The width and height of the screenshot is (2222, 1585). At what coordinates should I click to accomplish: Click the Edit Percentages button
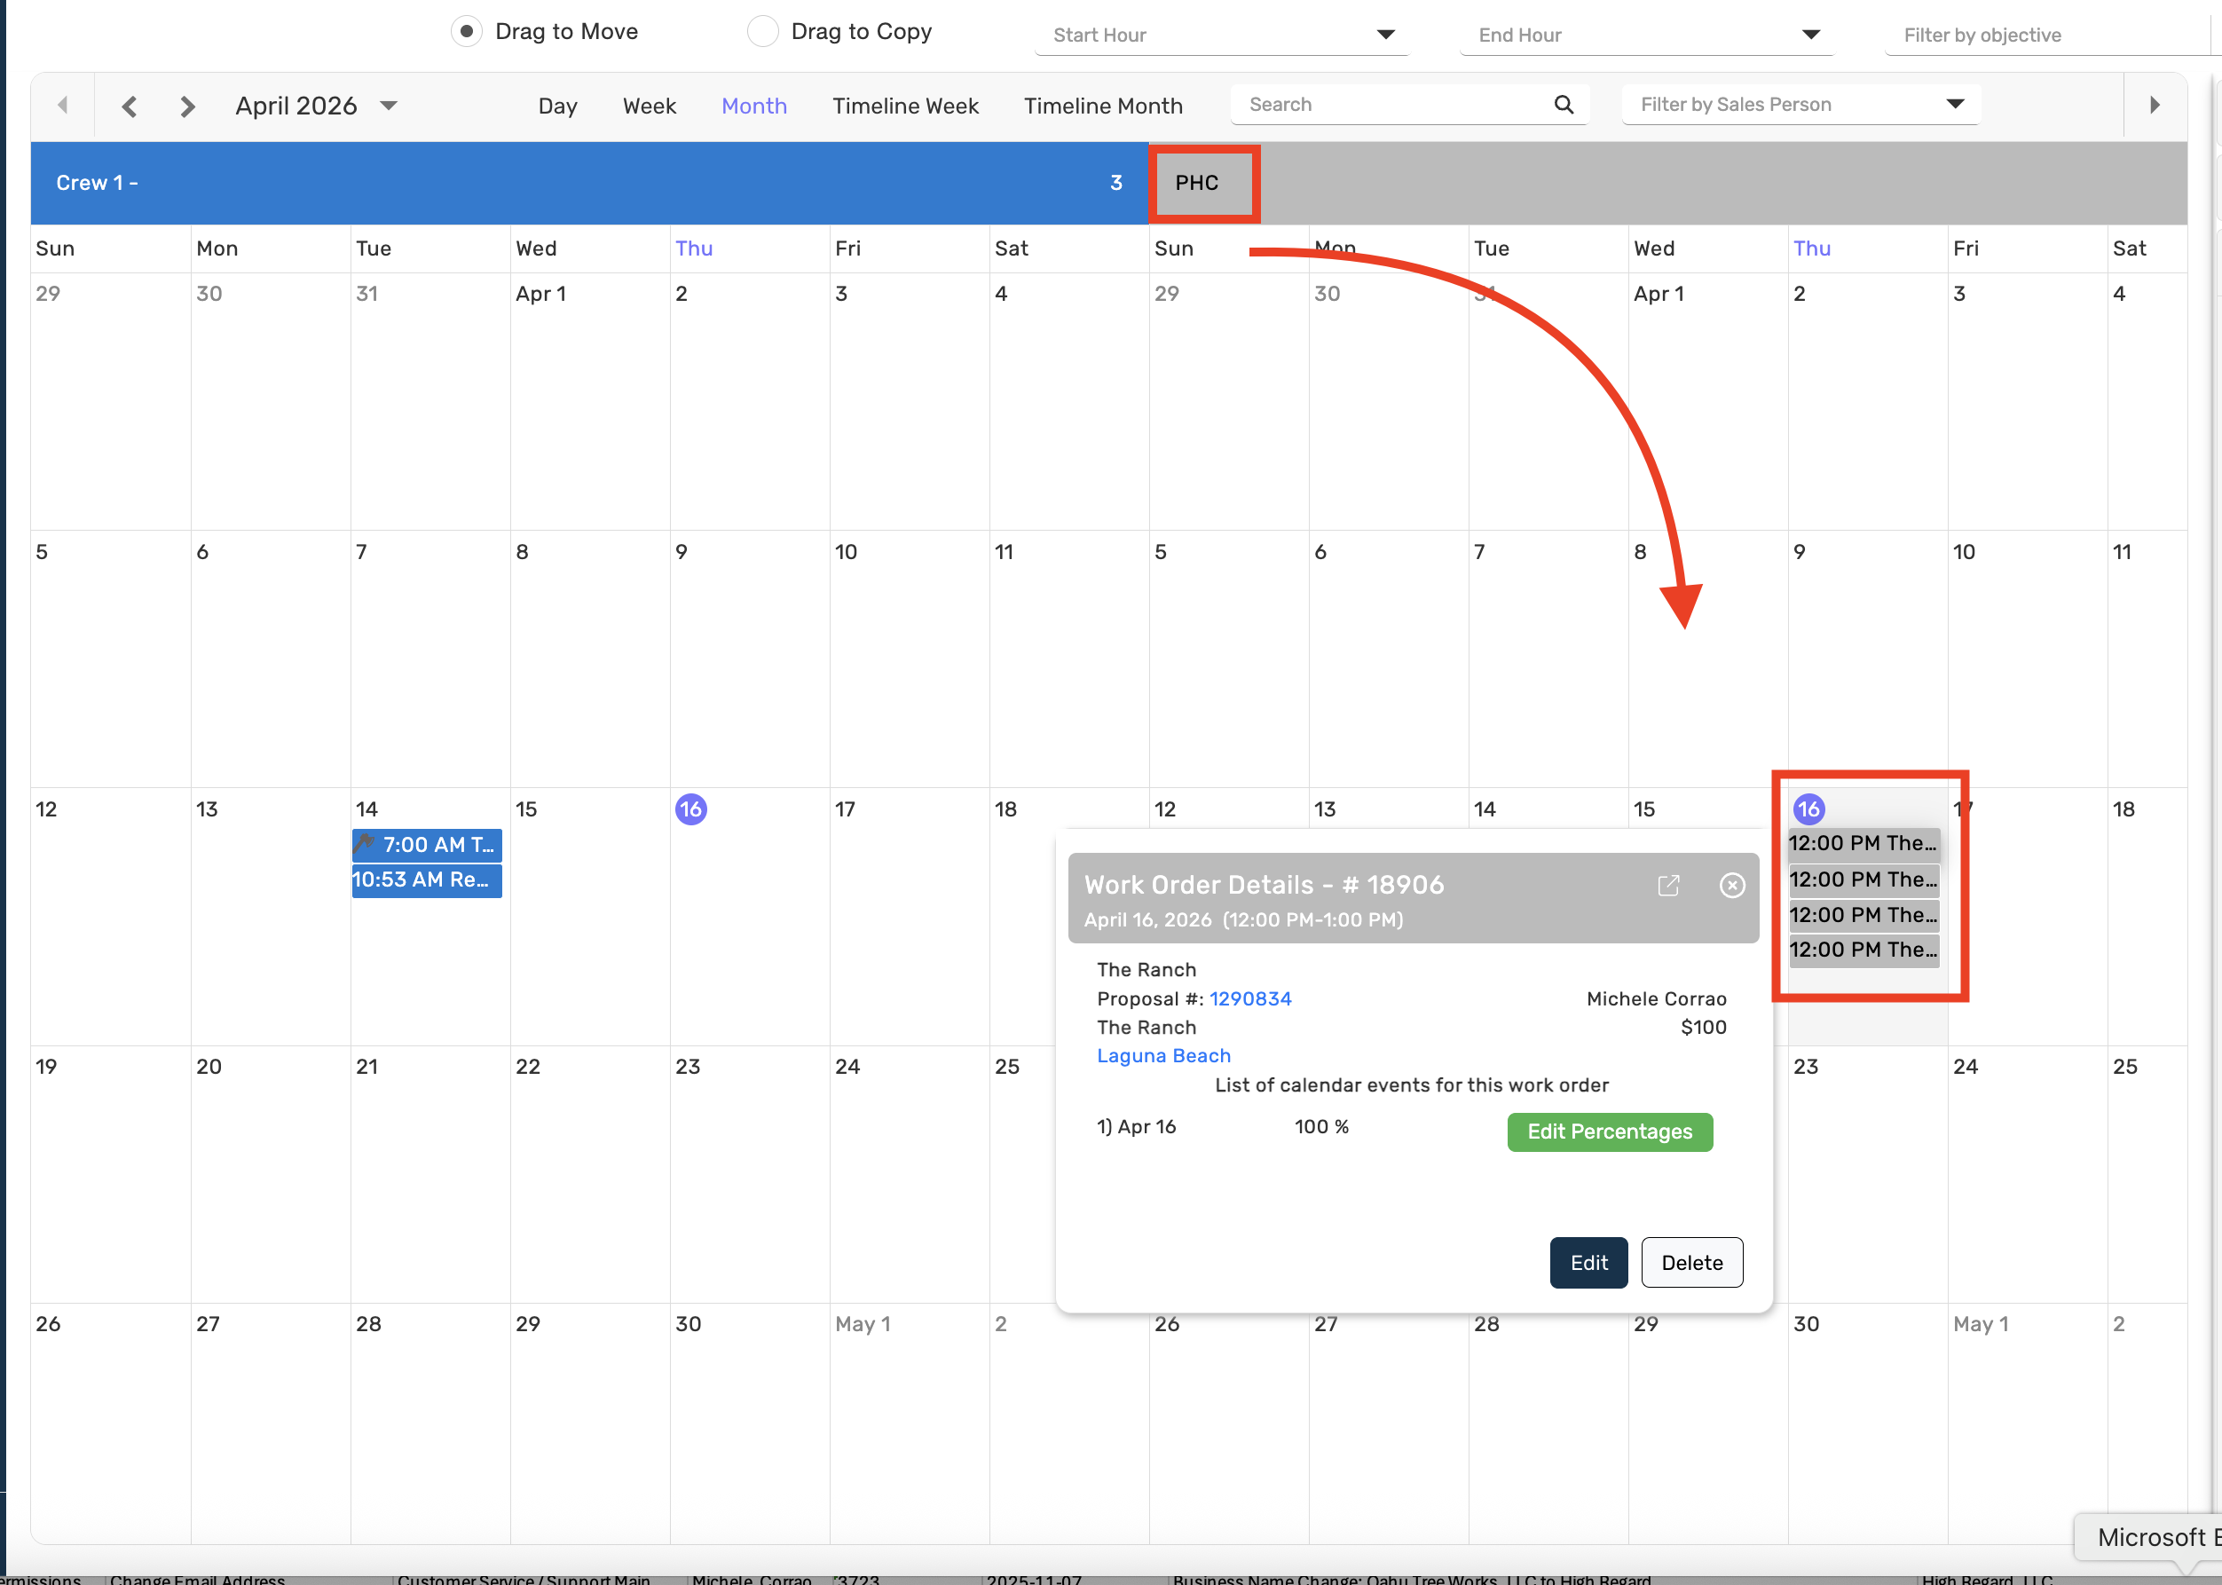tap(1608, 1132)
